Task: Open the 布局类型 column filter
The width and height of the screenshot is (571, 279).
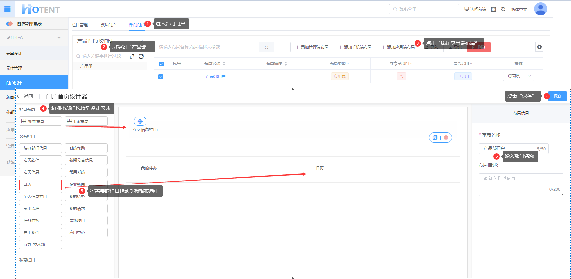Action: click(x=348, y=64)
